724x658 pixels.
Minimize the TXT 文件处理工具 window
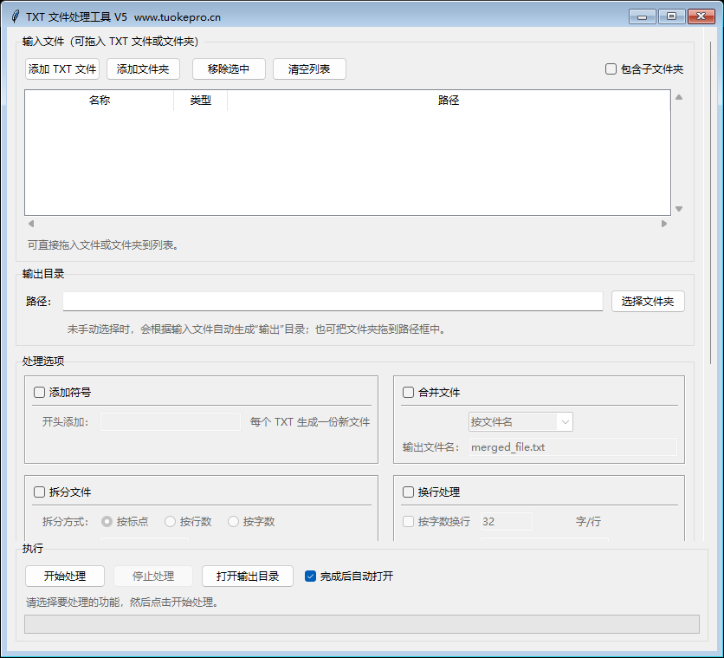[643, 16]
